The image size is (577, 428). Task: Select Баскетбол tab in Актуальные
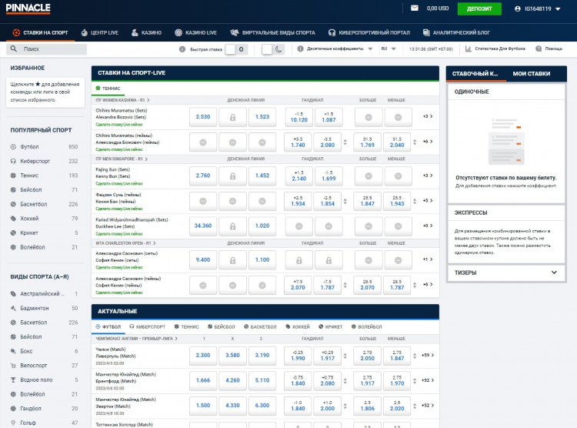[260, 326]
